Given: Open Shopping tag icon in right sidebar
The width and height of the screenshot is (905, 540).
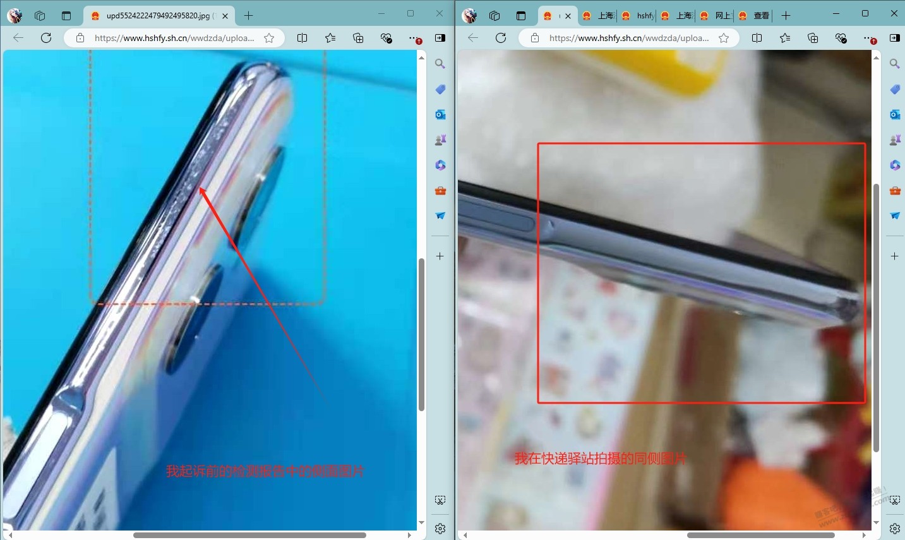Looking at the screenshot, I should (895, 89).
